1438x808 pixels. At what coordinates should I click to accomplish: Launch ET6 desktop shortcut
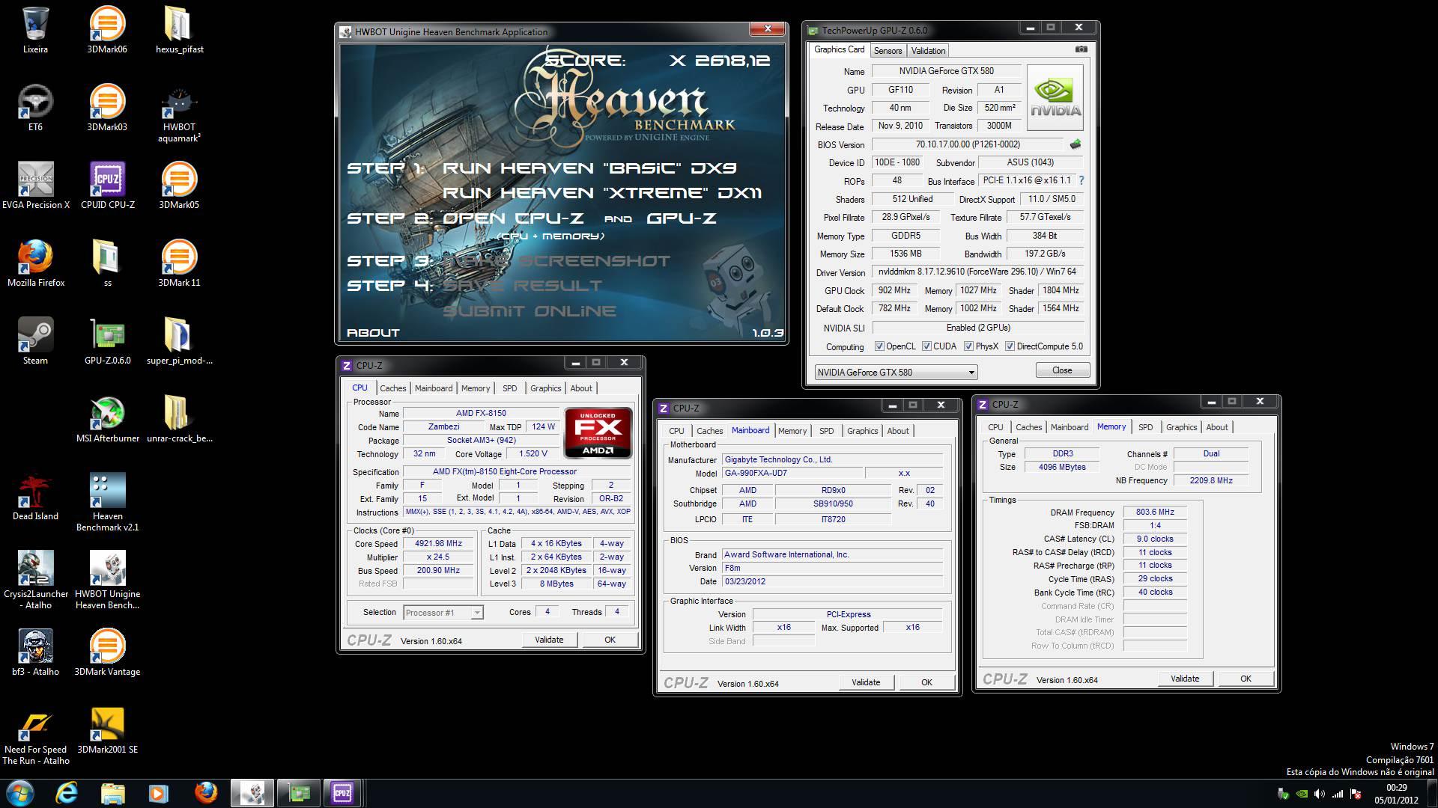(35, 108)
